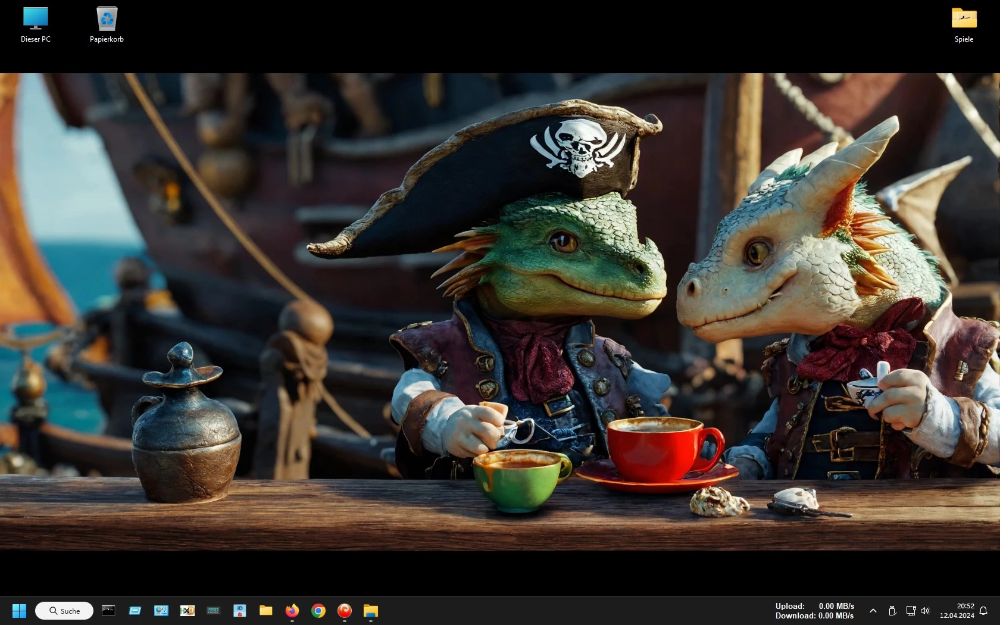
Task: Launch the blue window app in taskbar
Action: click(135, 611)
